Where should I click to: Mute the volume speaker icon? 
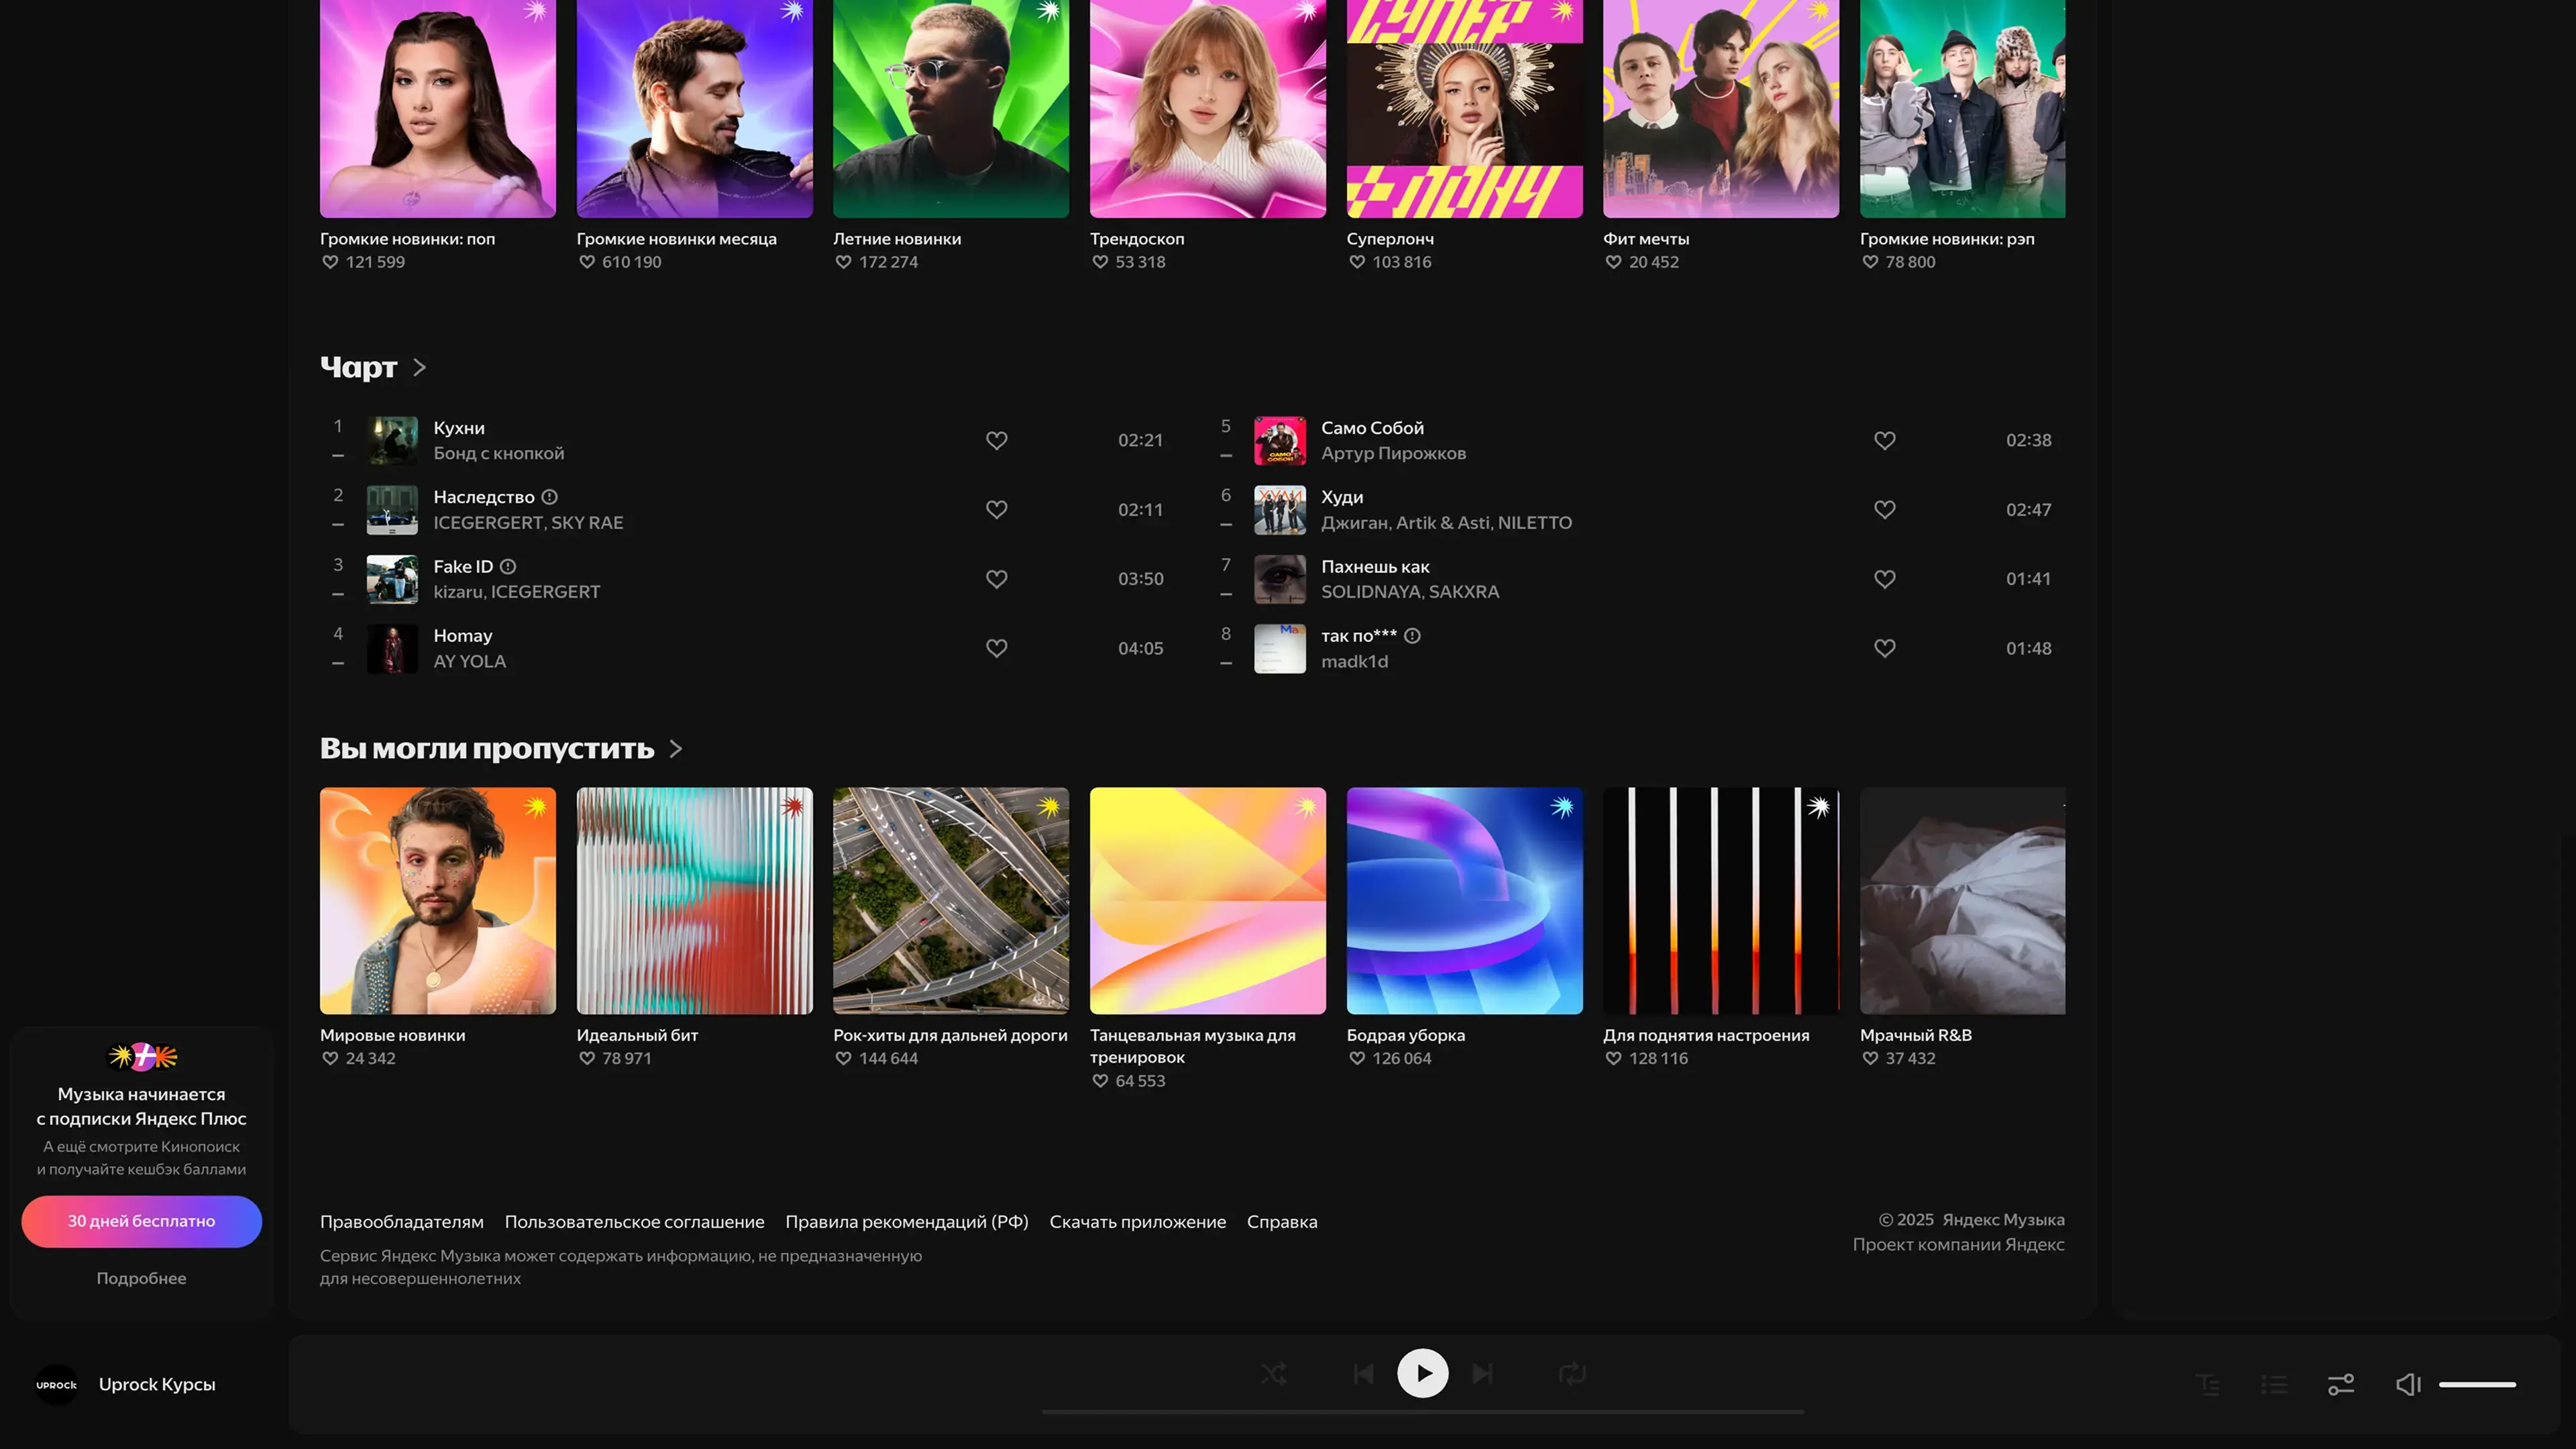(2408, 1384)
